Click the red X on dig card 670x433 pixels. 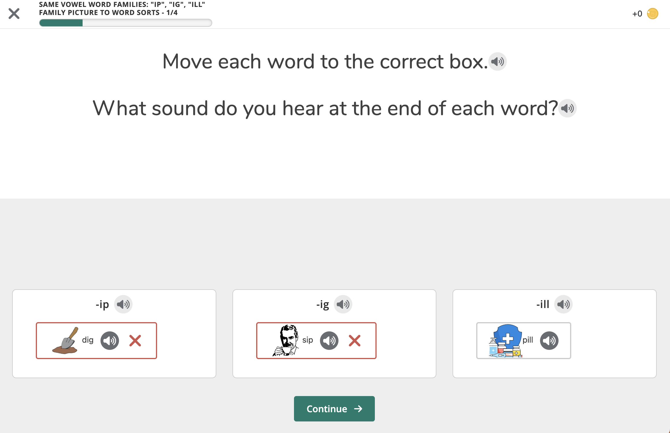point(135,341)
